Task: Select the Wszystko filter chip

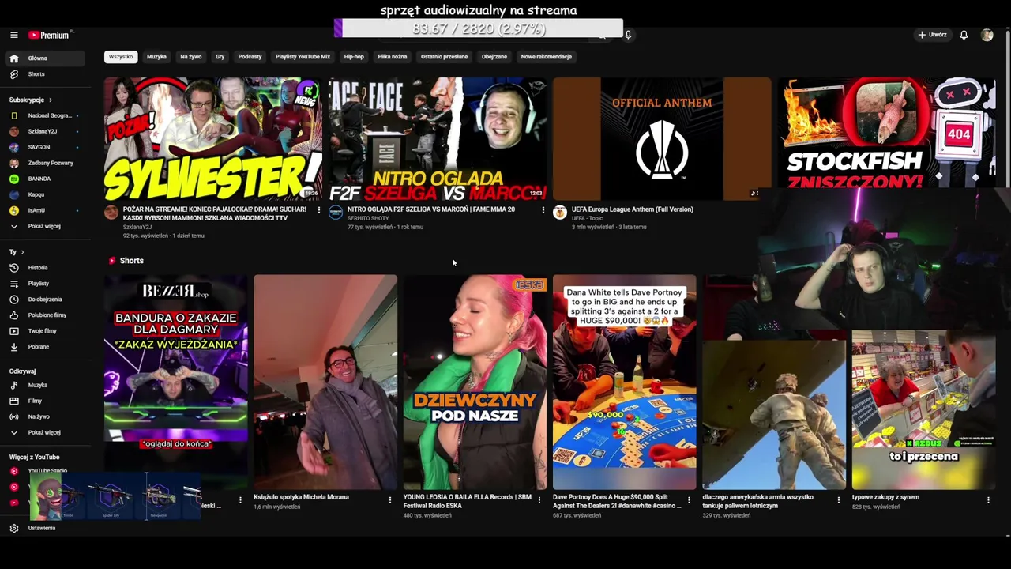Action: (x=121, y=57)
